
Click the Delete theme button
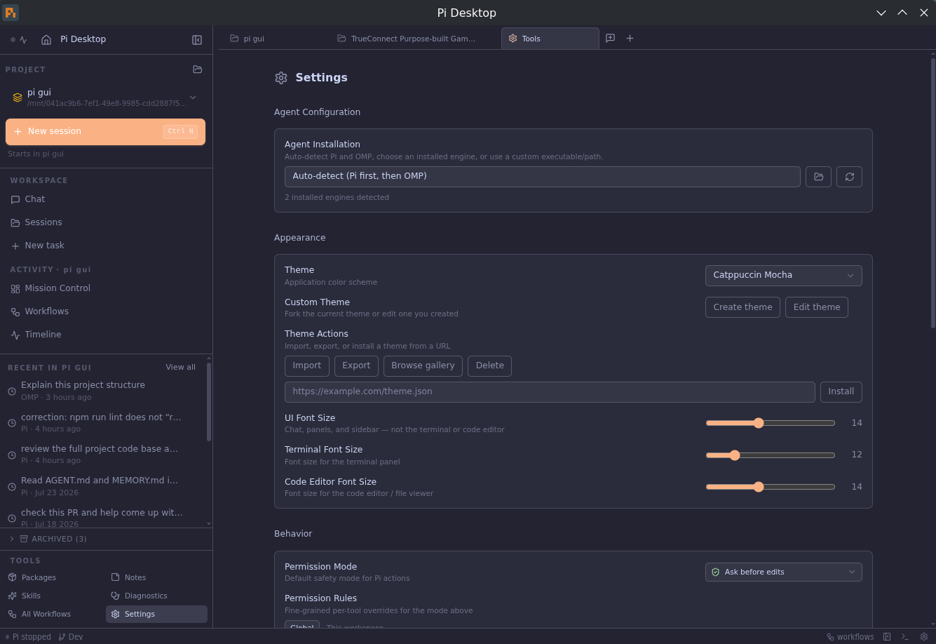(x=490, y=366)
